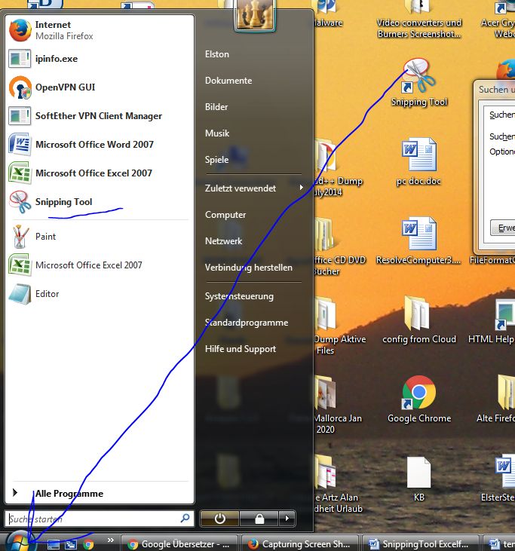This screenshot has width=515, height=551.
Task: Launch ipinfo.exe from the Start menu
Action: [x=100, y=59]
